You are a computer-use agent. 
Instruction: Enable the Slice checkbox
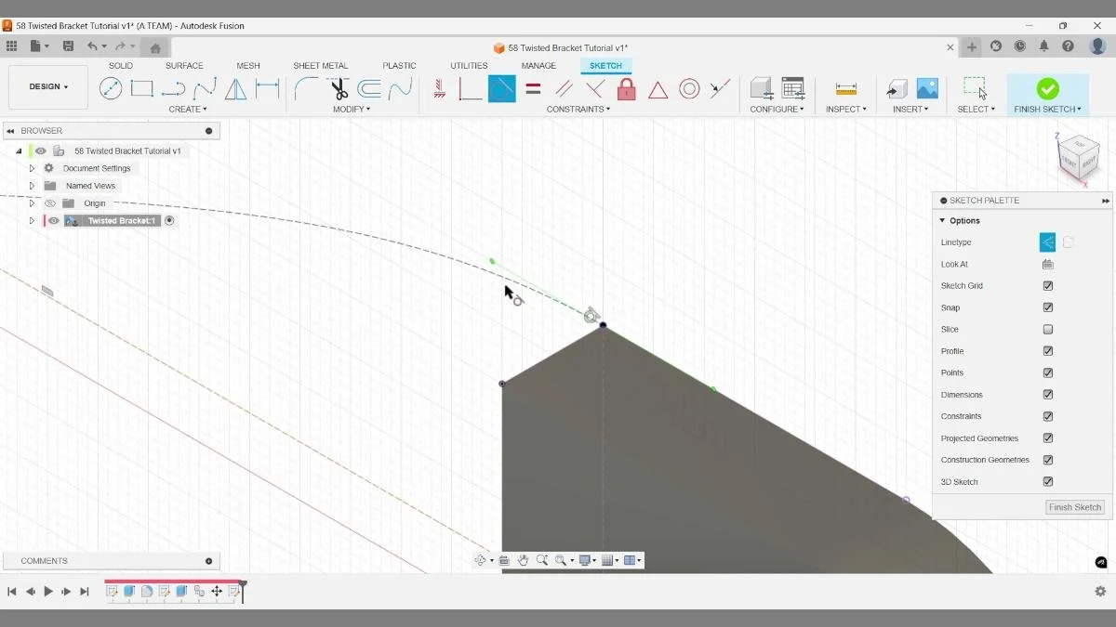pyautogui.click(x=1047, y=329)
